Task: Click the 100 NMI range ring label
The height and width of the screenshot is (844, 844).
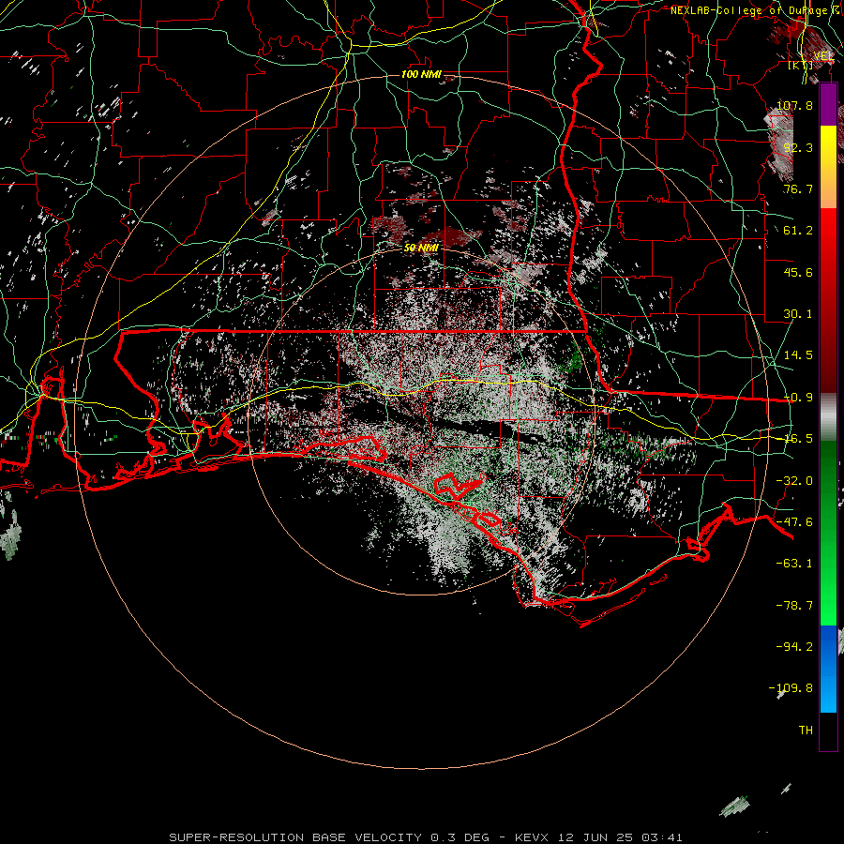Action: (x=421, y=74)
